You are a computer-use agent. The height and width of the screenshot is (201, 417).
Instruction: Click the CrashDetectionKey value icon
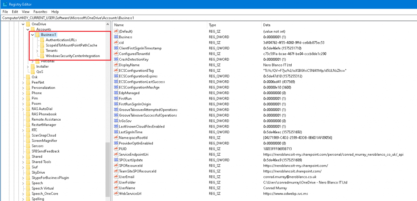click(116, 60)
